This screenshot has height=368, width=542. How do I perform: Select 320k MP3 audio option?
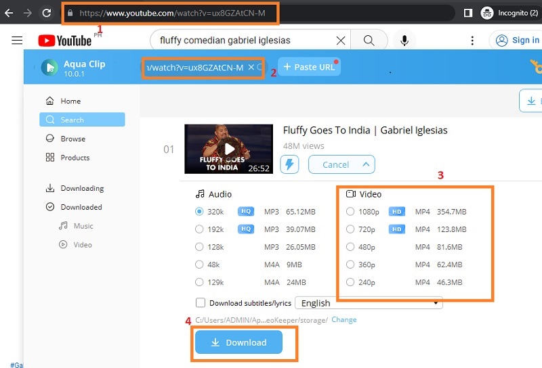click(x=199, y=211)
